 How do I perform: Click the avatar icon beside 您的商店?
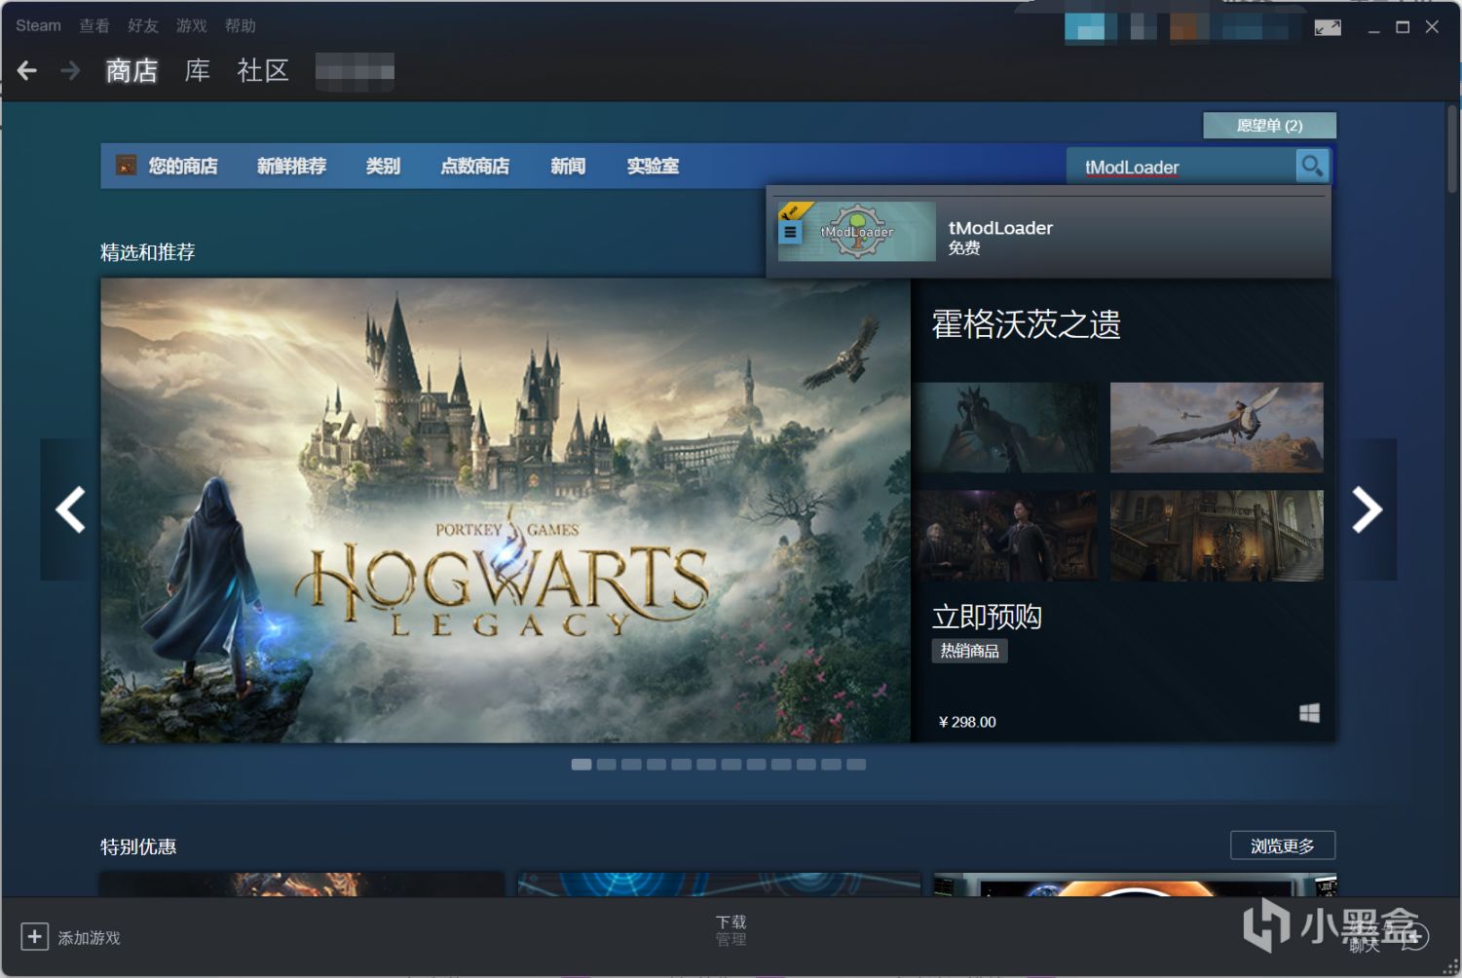pos(126,165)
